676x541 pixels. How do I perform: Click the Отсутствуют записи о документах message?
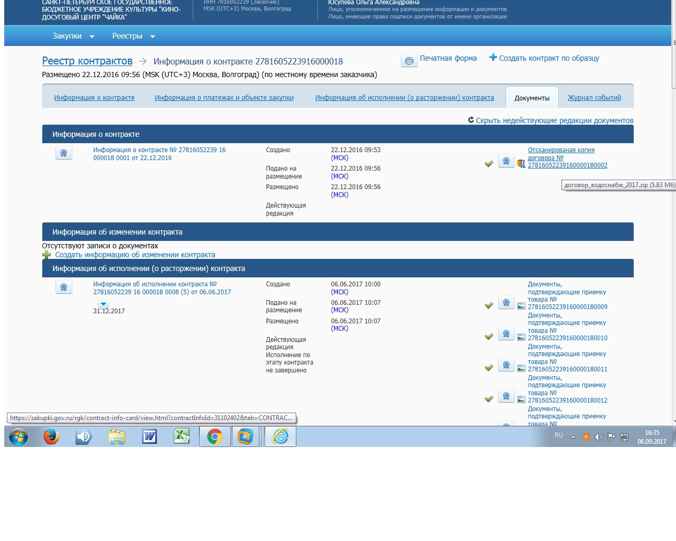pos(100,246)
